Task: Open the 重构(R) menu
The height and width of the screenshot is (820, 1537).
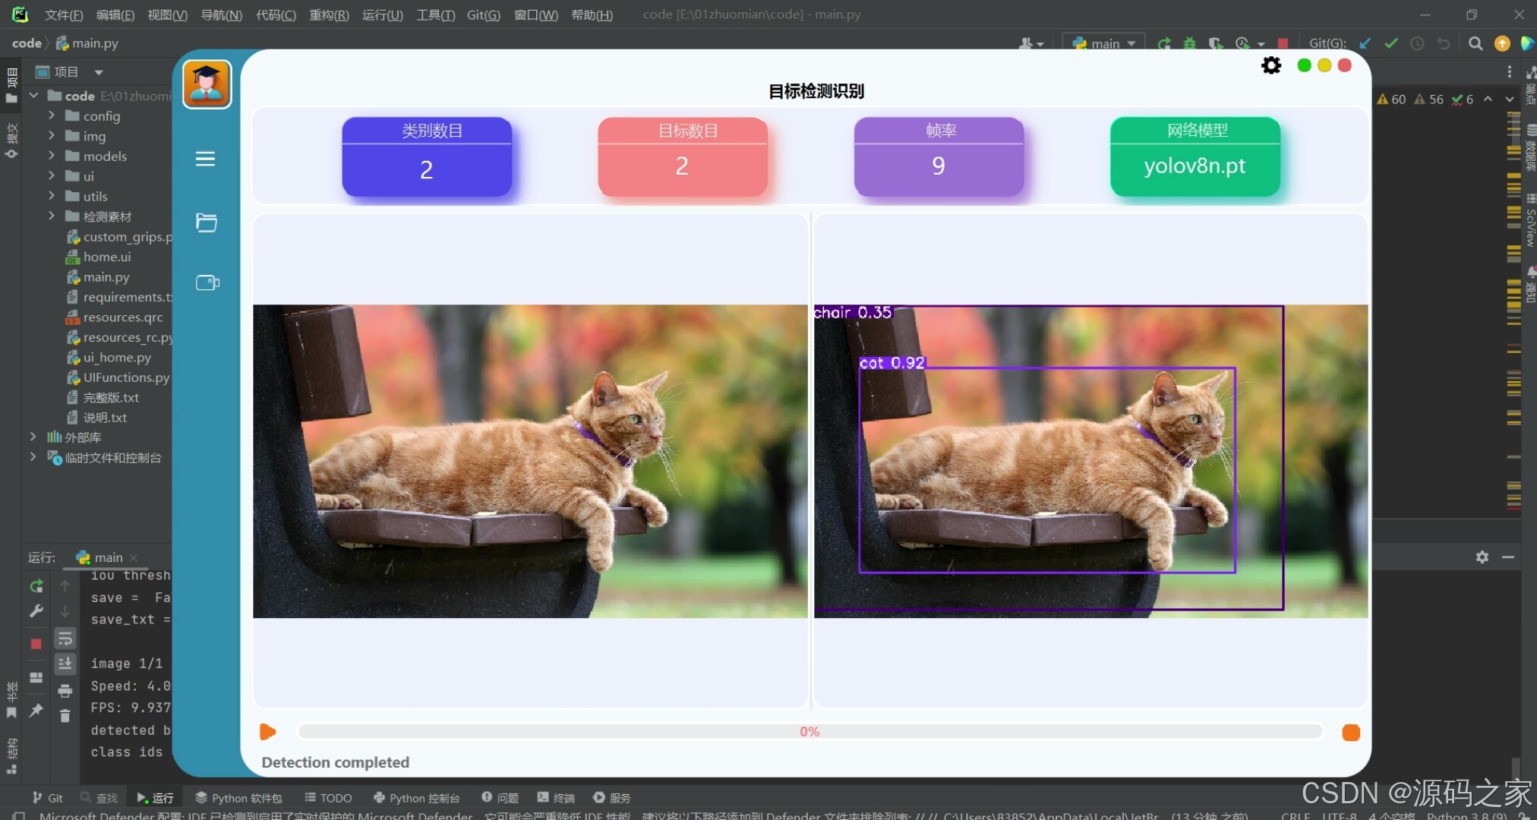Action: (329, 14)
